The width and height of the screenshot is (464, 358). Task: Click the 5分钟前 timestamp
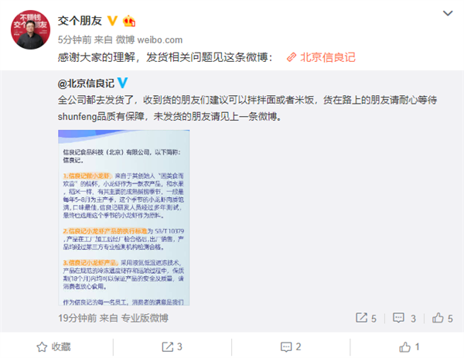[x=74, y=39]
